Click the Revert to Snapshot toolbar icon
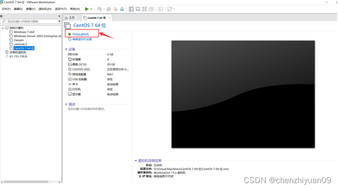The height and width of the screenshot is (189, 338). 116,9
